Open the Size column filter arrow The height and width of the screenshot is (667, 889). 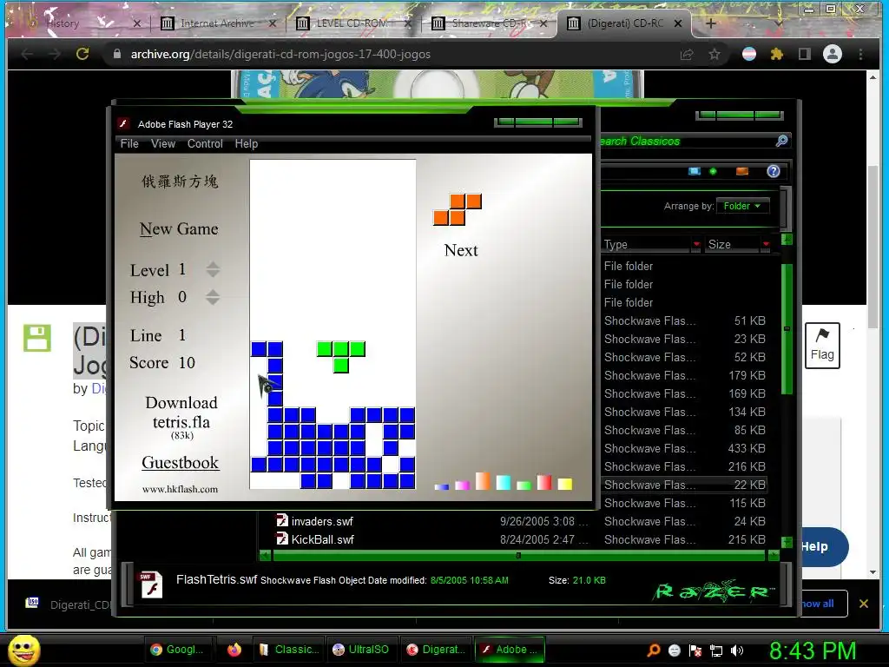tap(766, 244)
